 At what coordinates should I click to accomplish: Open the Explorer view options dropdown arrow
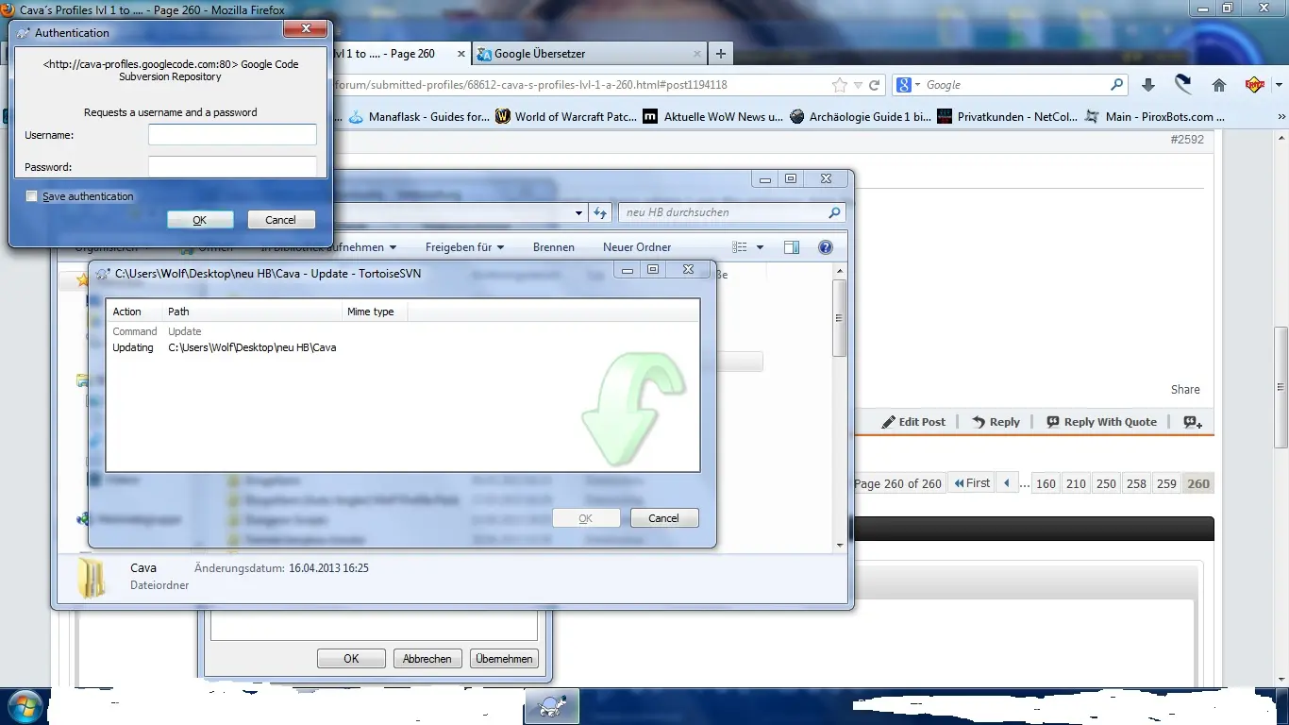click(760, 247)
